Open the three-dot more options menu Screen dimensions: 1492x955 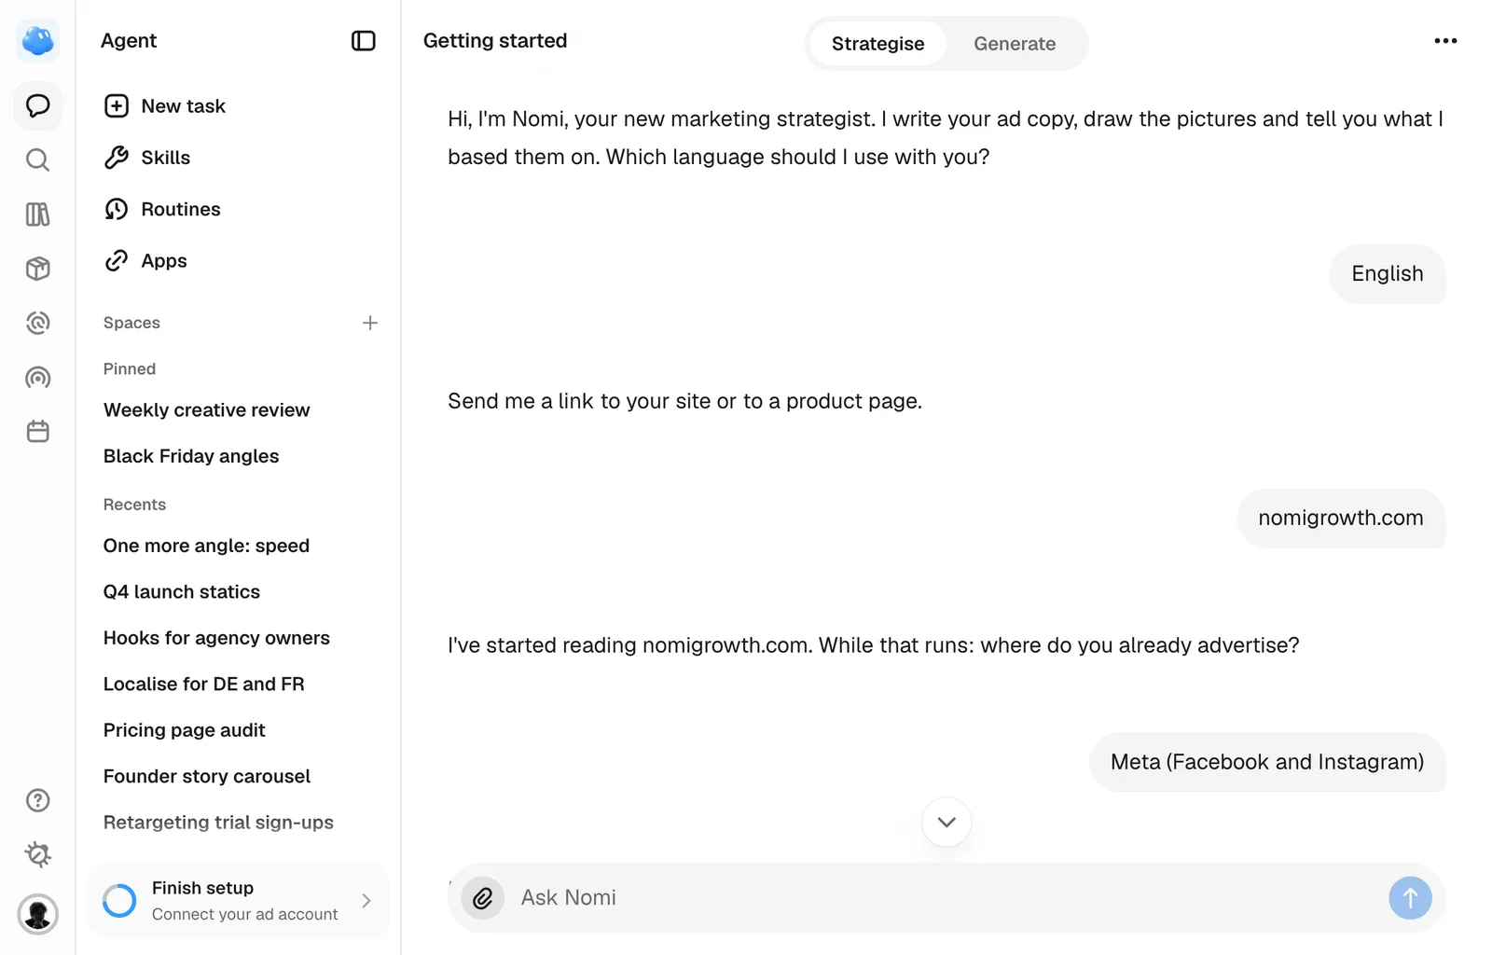tap(1445, 41)
